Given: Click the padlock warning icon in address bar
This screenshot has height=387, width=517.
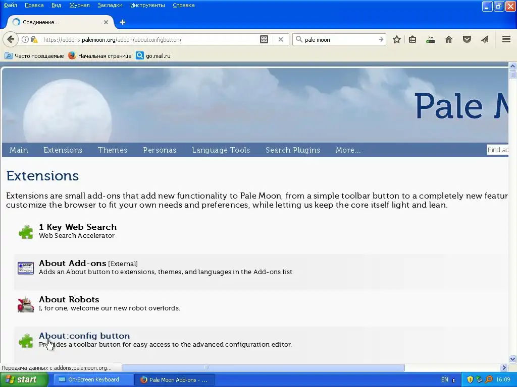Looking at the screenshot, I should (x=34, y=39).
